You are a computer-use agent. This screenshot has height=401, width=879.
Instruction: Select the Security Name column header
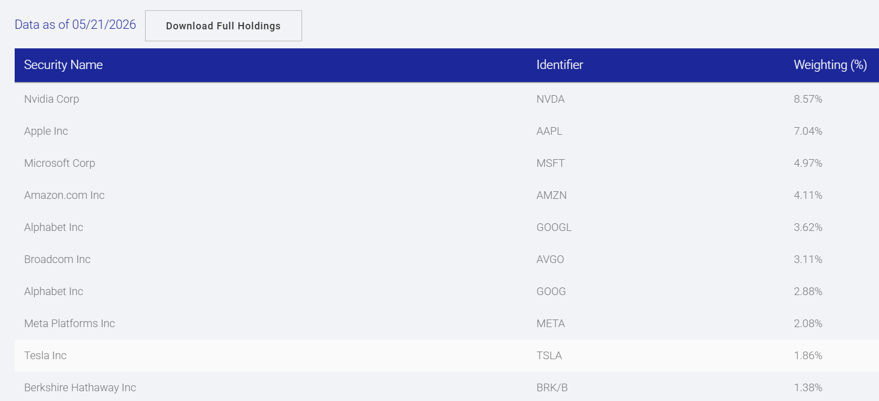[x=64, y=65]
